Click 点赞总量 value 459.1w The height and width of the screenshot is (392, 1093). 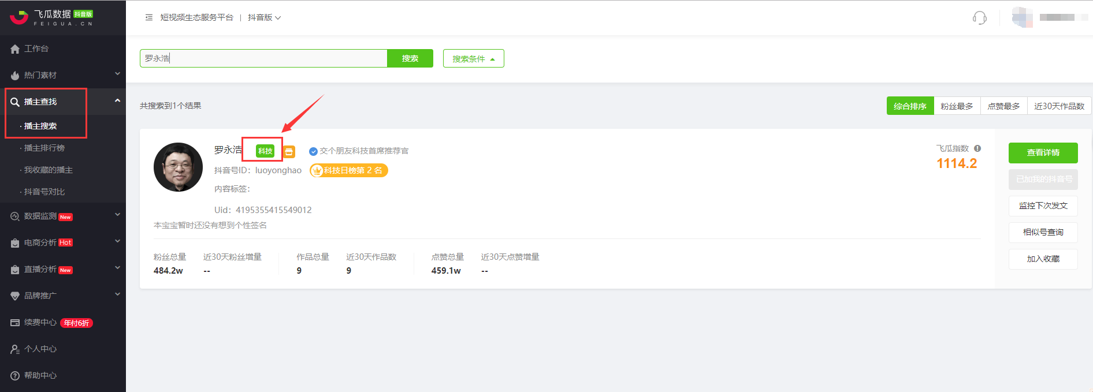coord(446,271)
